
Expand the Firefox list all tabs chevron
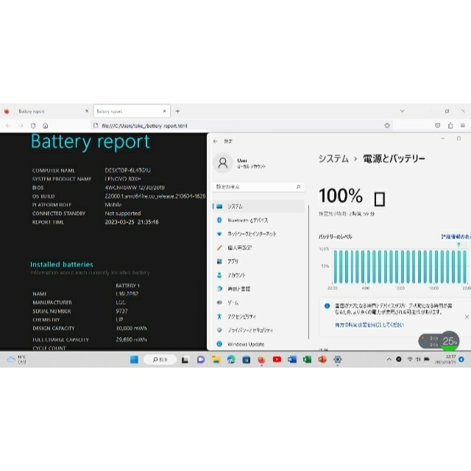pyautogui.click(x=403, y=111)
